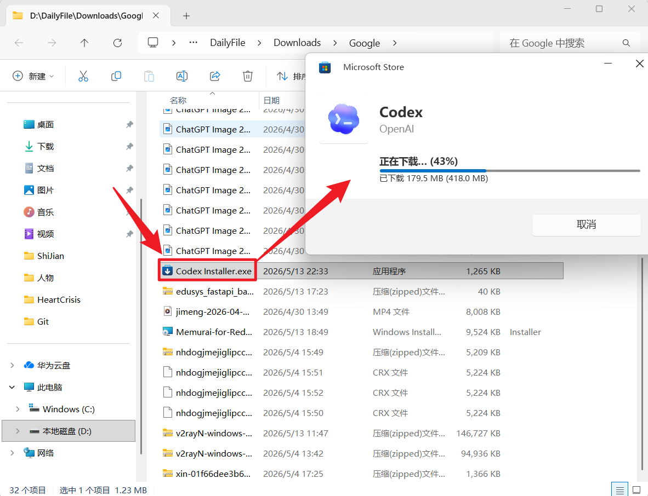Click the Downloads breadcrumb
The width and height of the screenshot is (648, 496).
click(x=297, y=43)
